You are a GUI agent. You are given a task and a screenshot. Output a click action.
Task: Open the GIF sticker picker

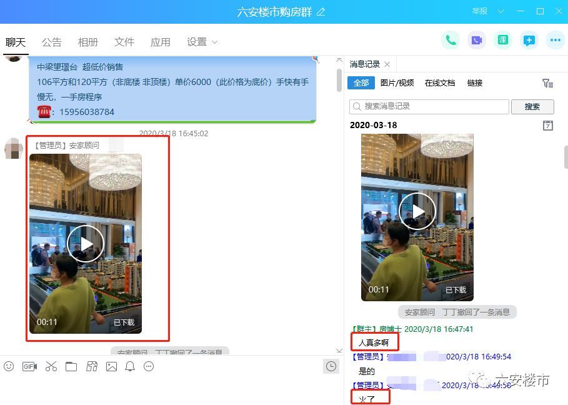(30, 367)
